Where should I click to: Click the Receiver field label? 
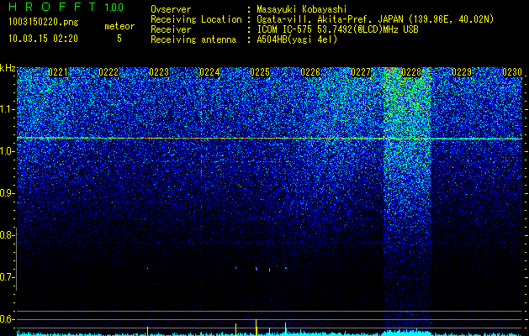pyautogui.click(x=171, y=29)
